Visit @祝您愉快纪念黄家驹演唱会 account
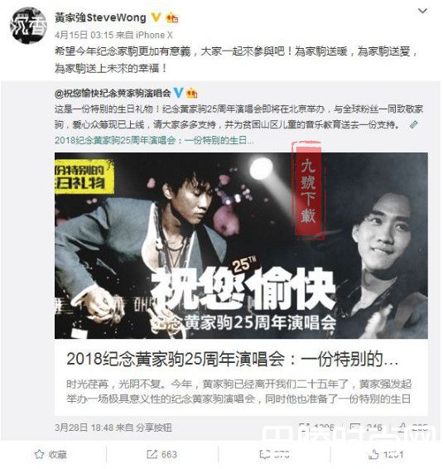This screenshot has width=443, height=469. point(113,94)
